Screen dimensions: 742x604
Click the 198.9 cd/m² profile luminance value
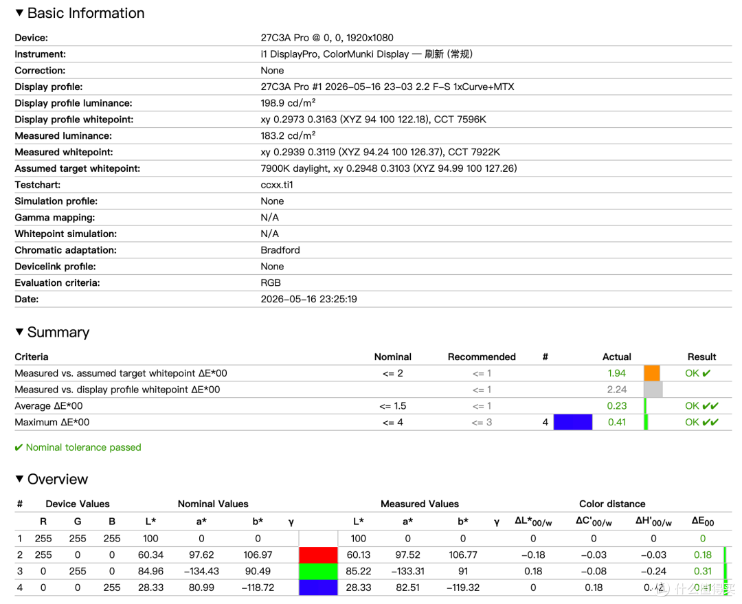(288, 102)
